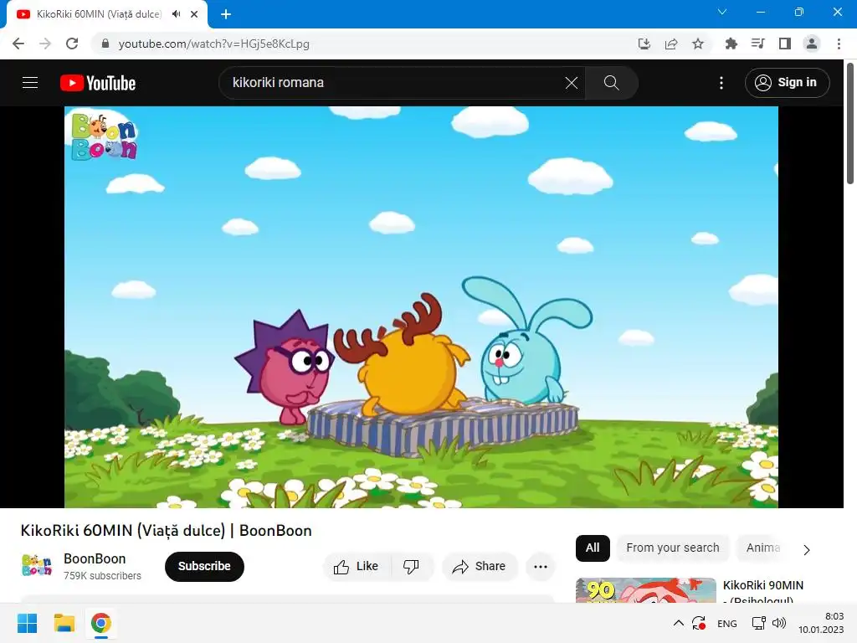Screen dimensions: 857x643
Task: Bookmark this page with star
Action: (x=698, y=44)
